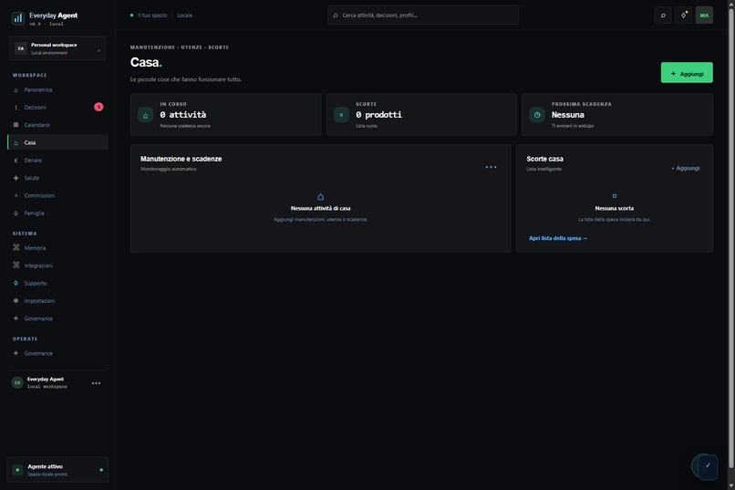Open Governance under Sistema
Screen dimensions: 735x490
[x=57, y=318]
